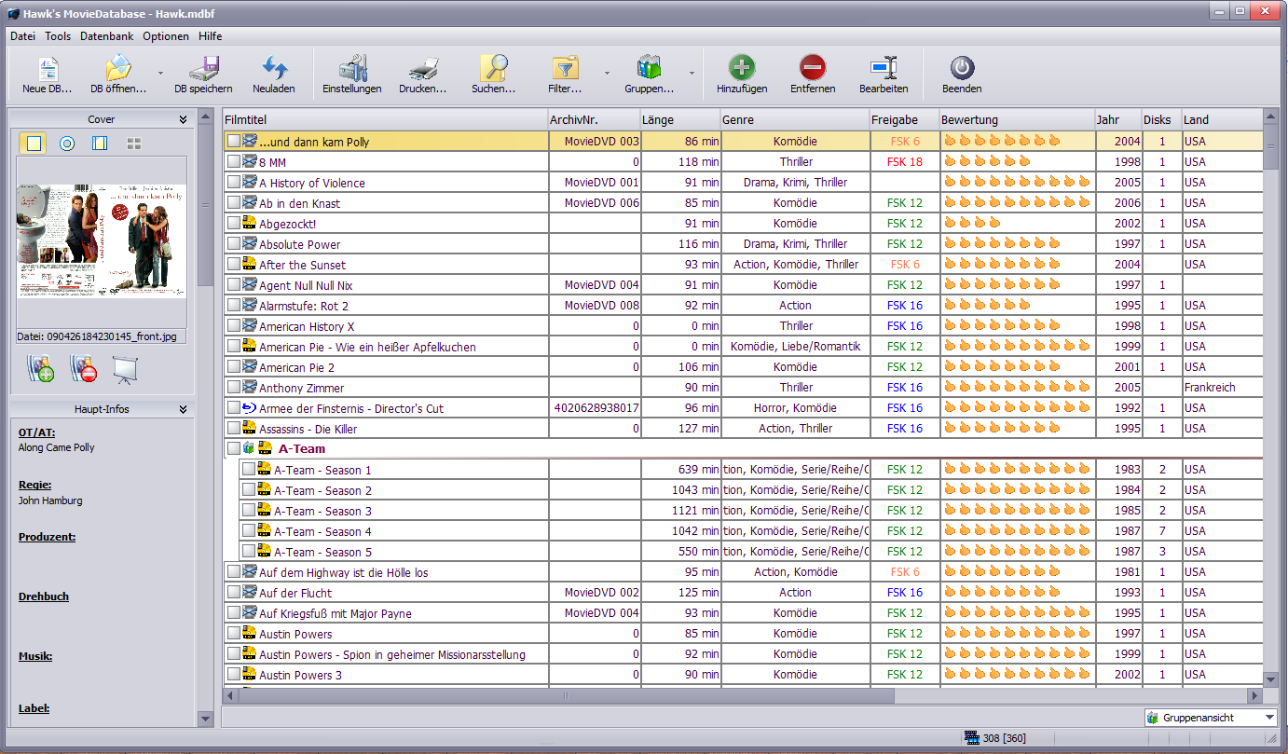1288x754 pixels.
Task: Mark the checkbox for Auf der Flucht
Action: tap(234, 593)
